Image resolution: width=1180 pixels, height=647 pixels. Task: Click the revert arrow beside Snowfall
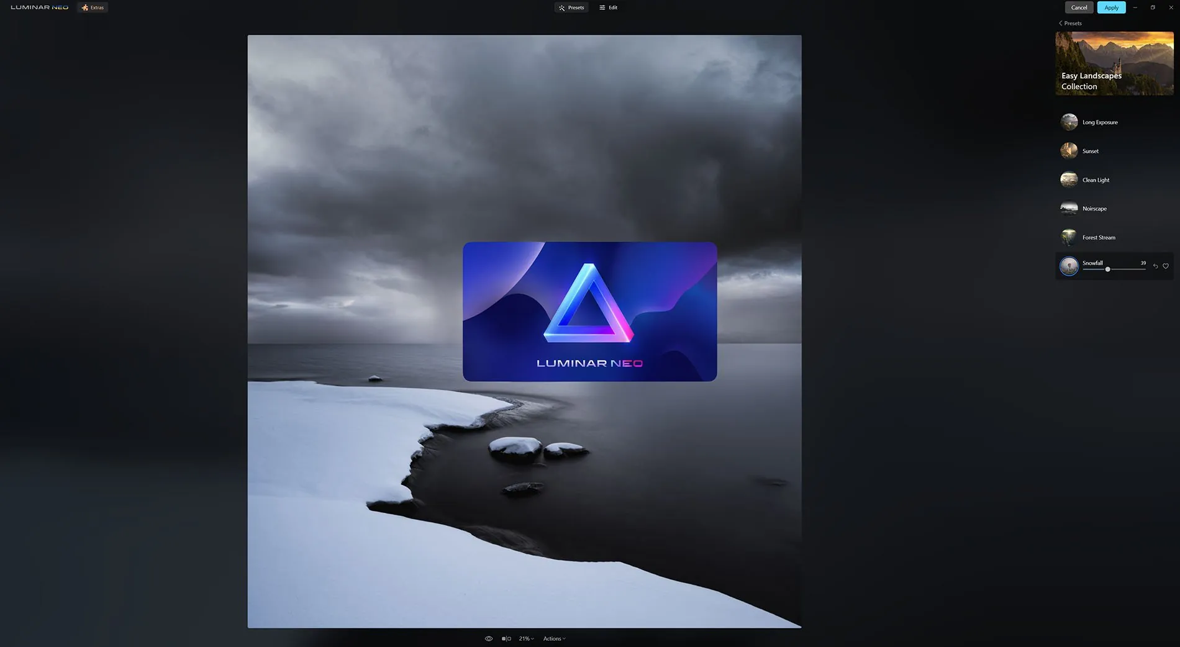tap(1156, 266)
